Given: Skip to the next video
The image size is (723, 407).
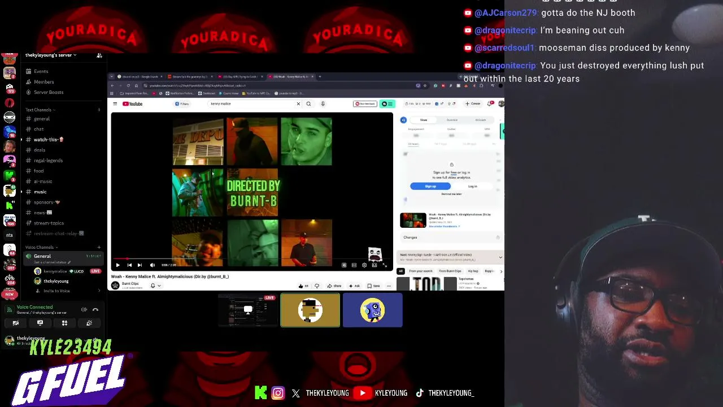Looking at the screenshot, I should click(140, 265).
